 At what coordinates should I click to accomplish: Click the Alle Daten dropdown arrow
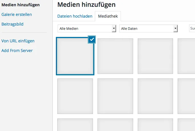[175, 28]
